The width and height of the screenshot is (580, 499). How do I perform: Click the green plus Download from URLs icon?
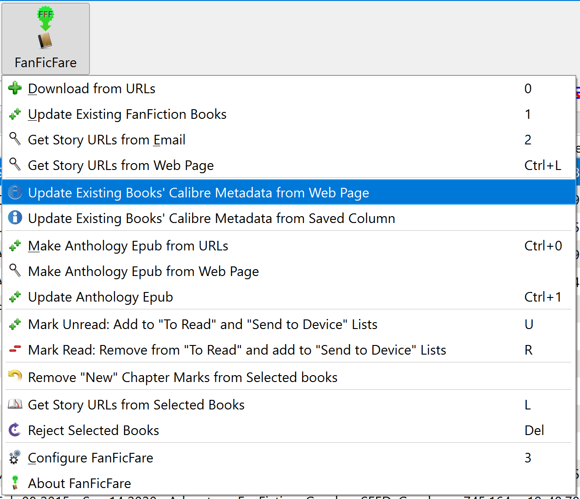click(15, 88)
